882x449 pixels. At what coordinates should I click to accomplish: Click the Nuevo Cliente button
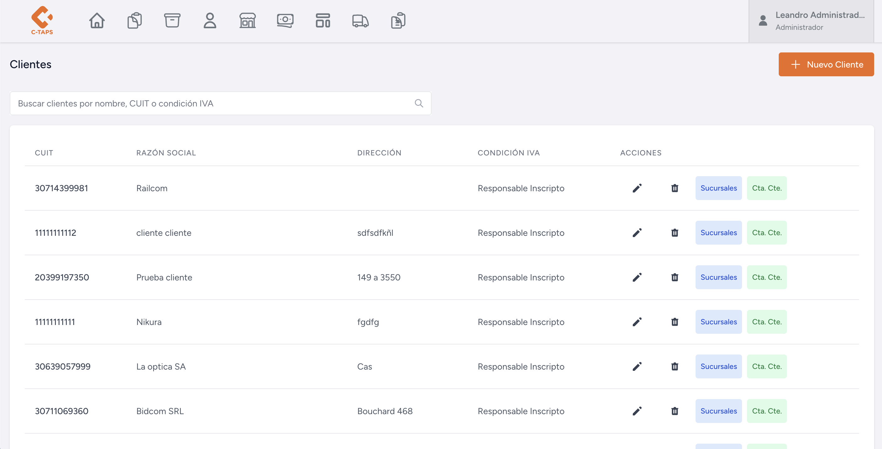826,64
